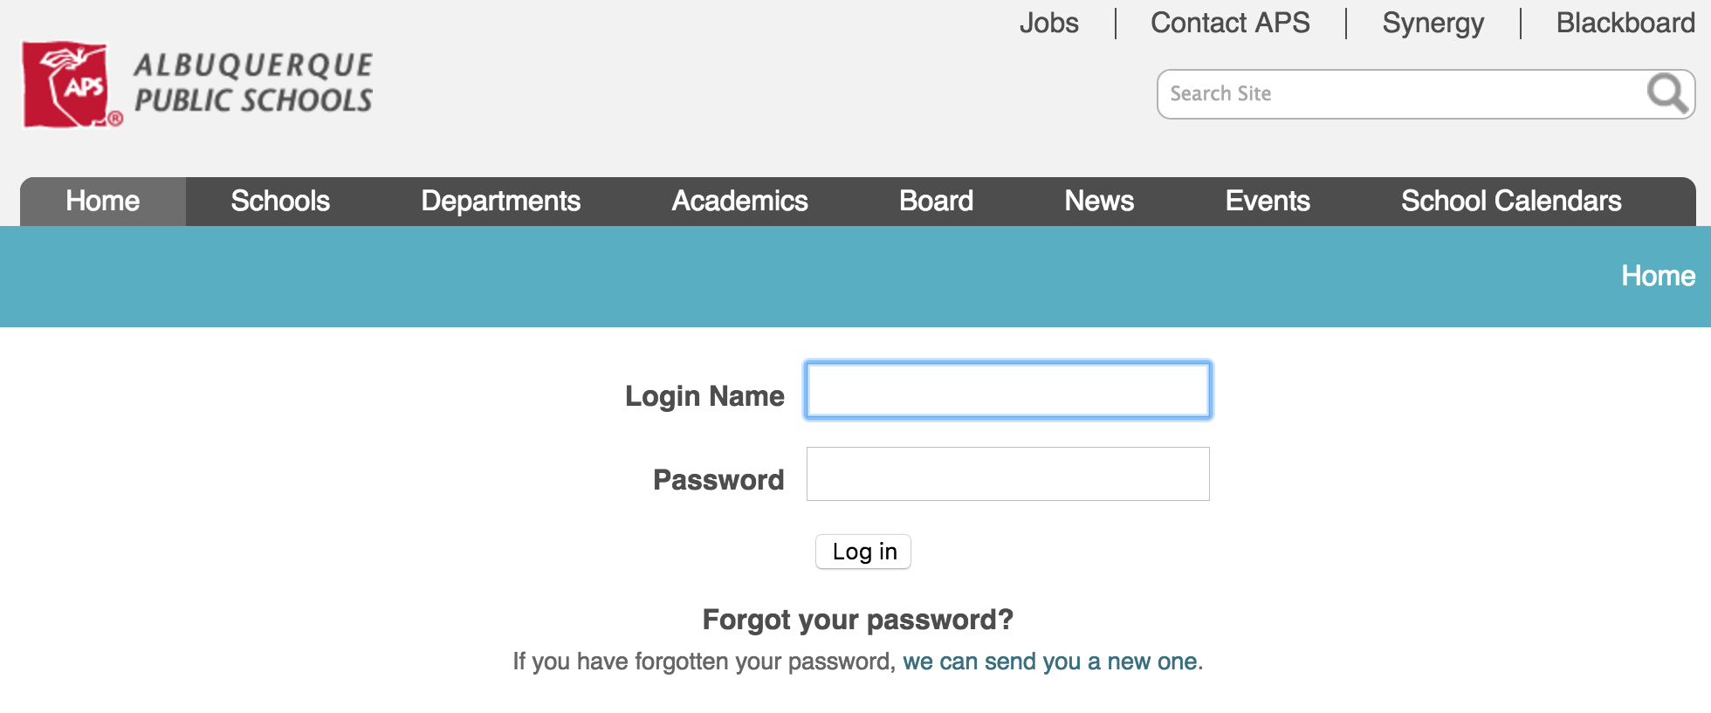Open the Contact APS link
This screenshot has height=713, width=1711.
[1230, 23]
